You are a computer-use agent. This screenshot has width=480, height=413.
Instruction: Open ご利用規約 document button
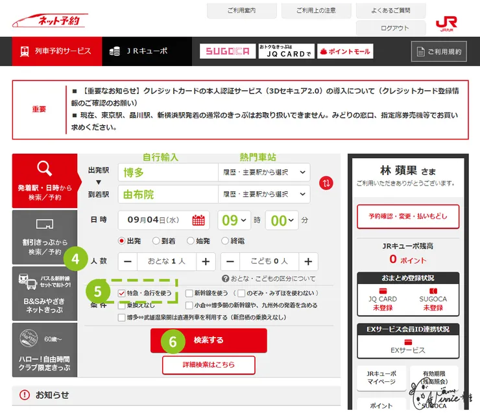(439, 51)
